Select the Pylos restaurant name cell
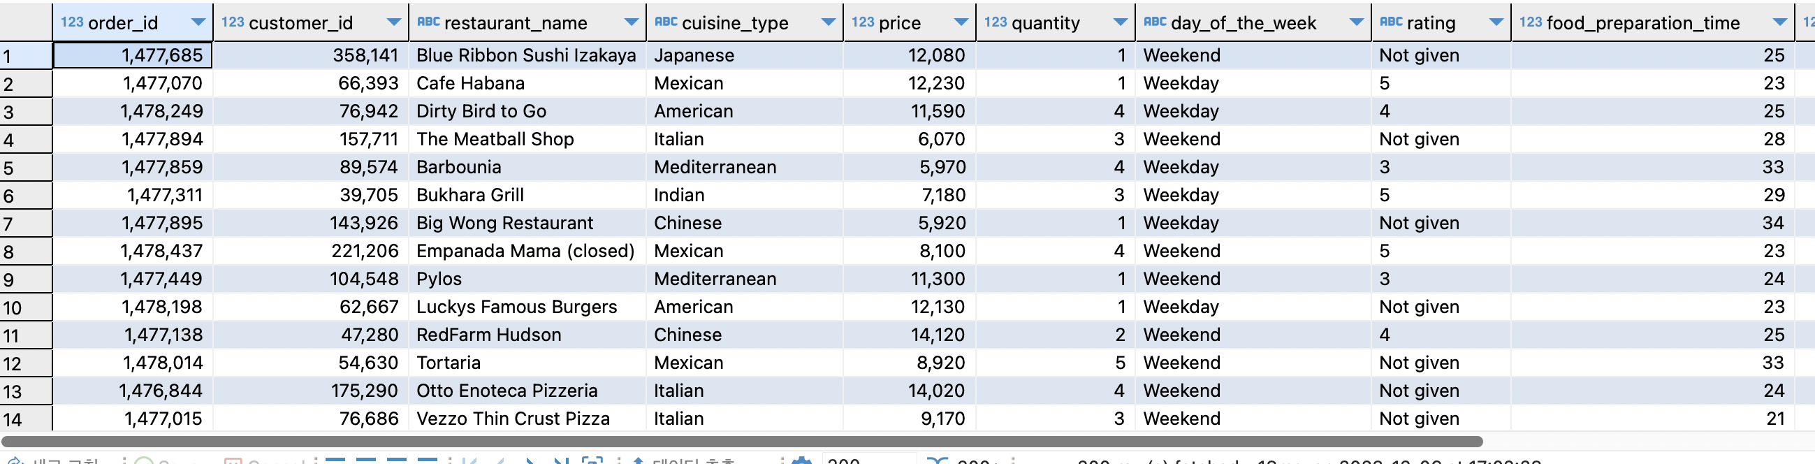 439,280
